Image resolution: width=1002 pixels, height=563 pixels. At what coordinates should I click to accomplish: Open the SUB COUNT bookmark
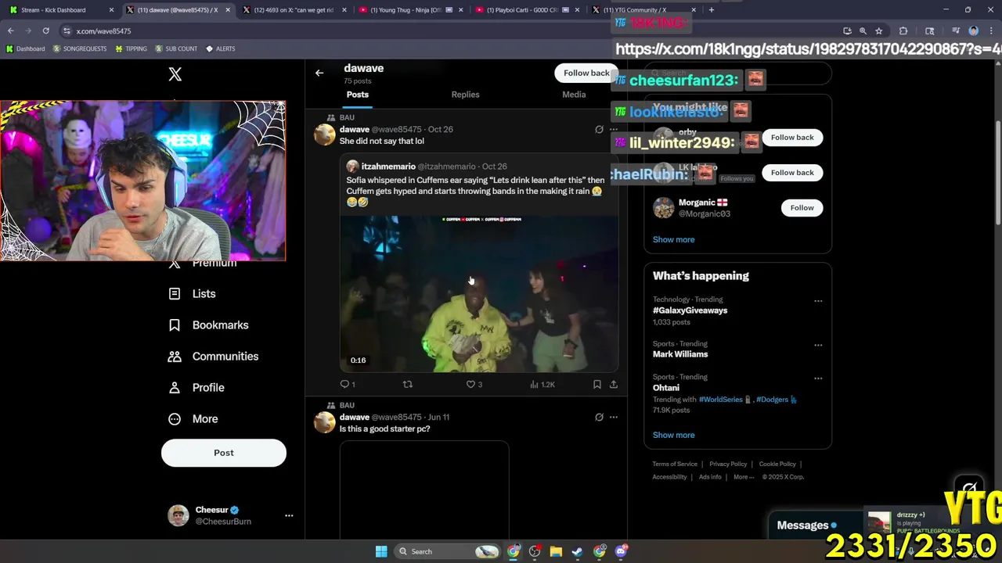point(176,48)
